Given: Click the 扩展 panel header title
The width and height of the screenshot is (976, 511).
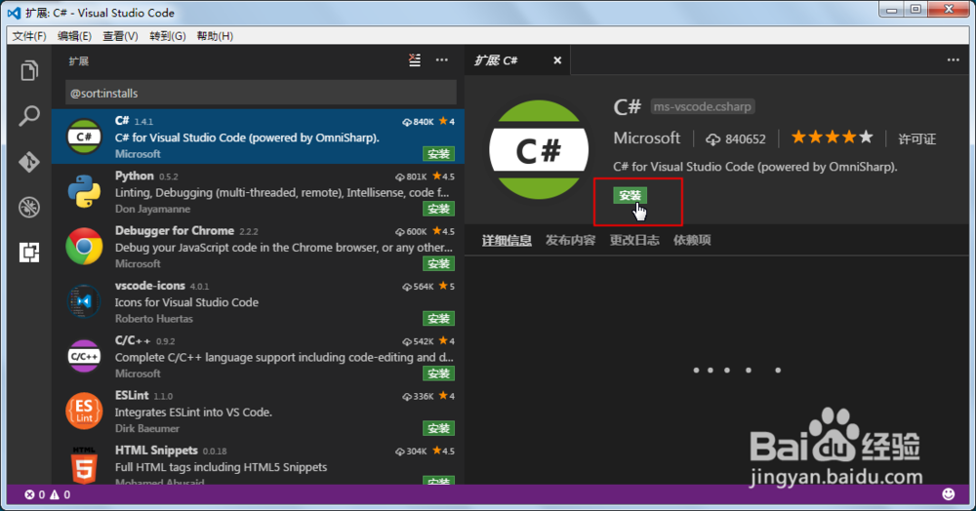Looking at the screenshot, I should [x=78, y=60].
